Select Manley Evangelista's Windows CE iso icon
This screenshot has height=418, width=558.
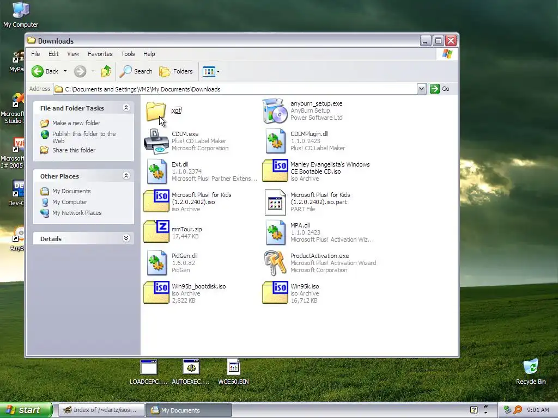pyautogui.click(x=275, y=170)
